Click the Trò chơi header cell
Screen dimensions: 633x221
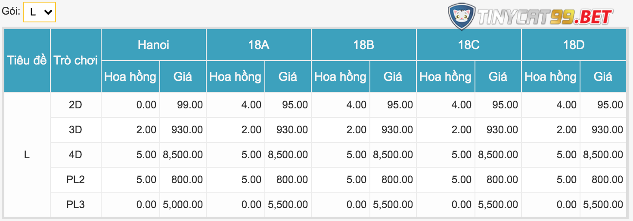point(76,61)
